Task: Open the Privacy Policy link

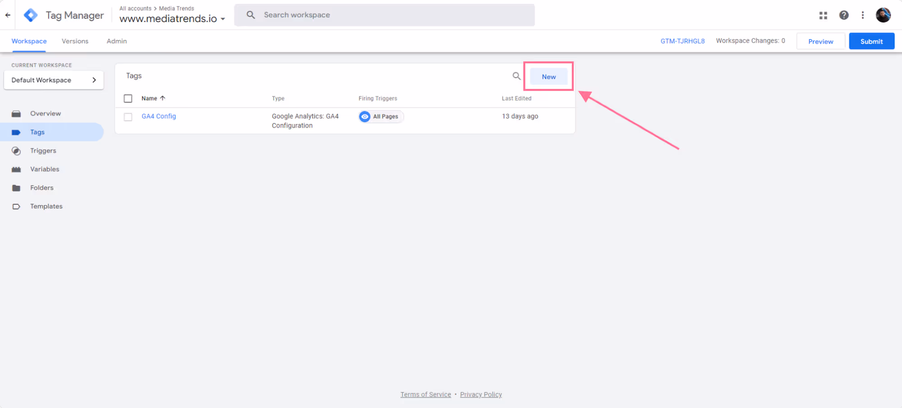Action: pos(481,394)
